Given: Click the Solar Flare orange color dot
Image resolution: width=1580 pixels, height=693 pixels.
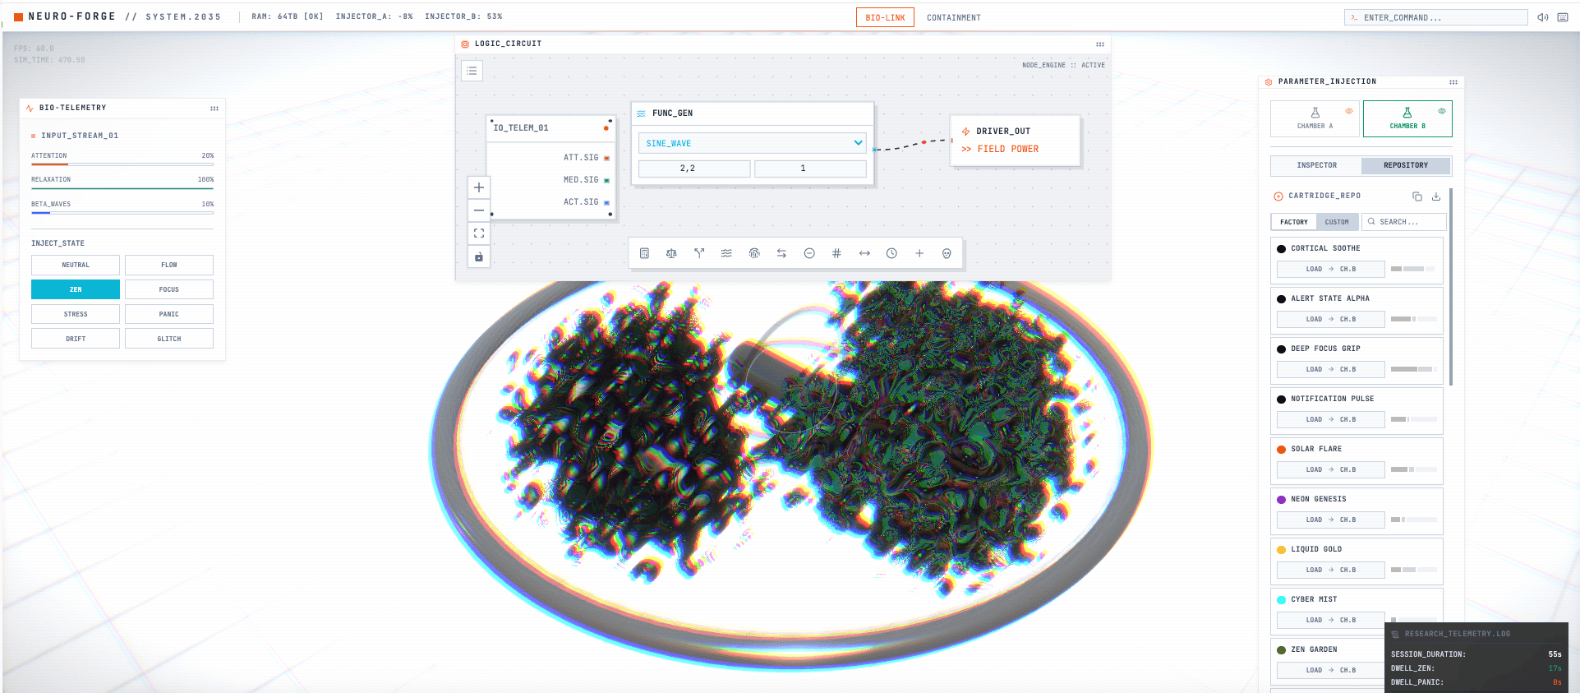Looking at the screenshot, I should [x=1281, y=450].
